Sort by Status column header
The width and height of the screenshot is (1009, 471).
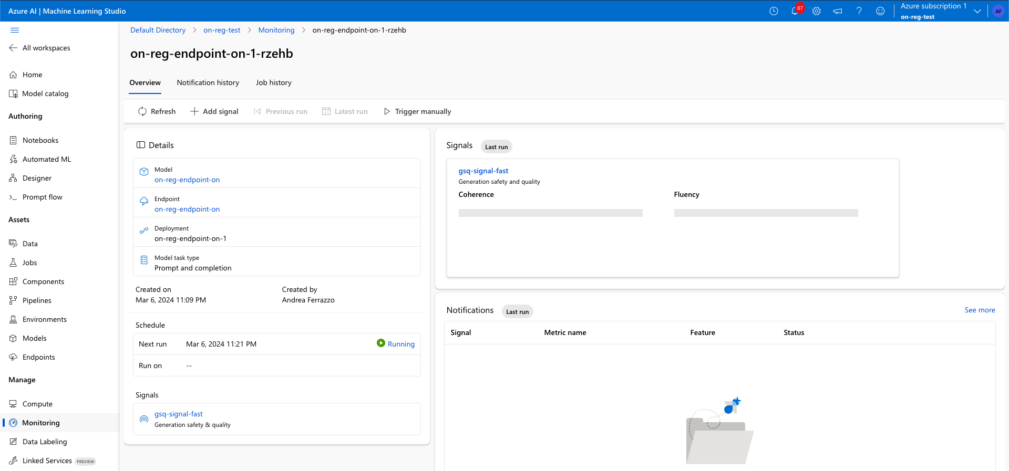794,332
